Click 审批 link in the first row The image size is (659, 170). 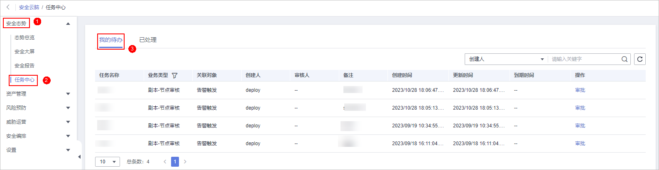point(580,90)
